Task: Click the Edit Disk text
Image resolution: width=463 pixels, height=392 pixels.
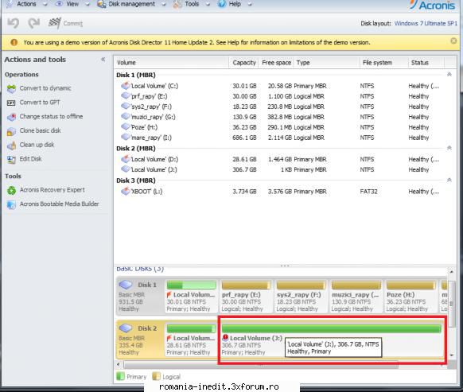Action: point(31,159)
